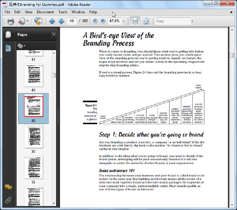Click the Pages panel icon
The height and width of the screenshot is (210, 237).
coord(8,34)
